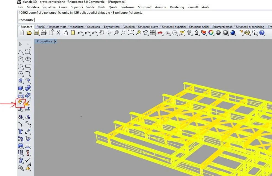The width and height of the screenshot is (272, 176).
Task: Activate the Pan view tool
Action: click(102, 33)
